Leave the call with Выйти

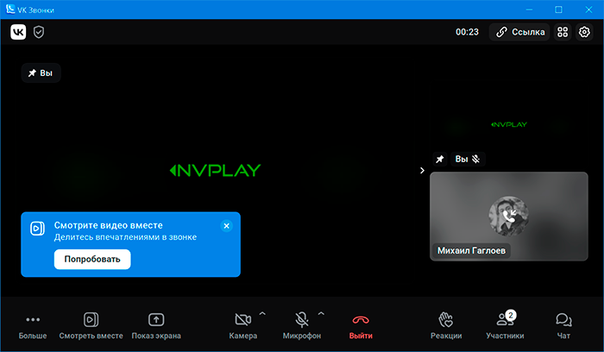point(361,326)
